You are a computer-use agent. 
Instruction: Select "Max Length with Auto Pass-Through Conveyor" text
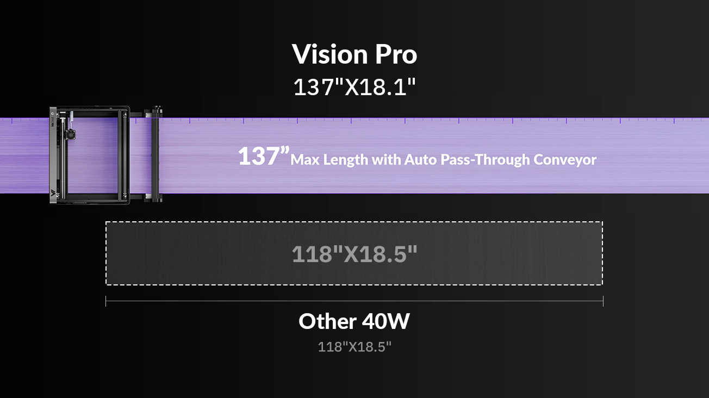[444, 160]
